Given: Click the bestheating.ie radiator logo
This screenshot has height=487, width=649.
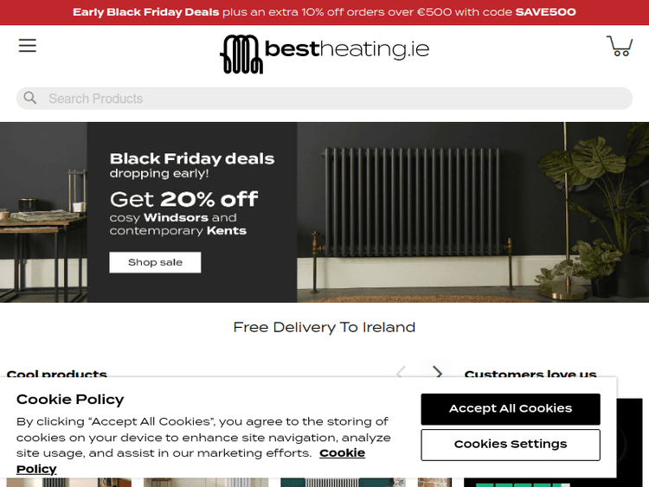Looking at the screenshot, I should [324, 54].
